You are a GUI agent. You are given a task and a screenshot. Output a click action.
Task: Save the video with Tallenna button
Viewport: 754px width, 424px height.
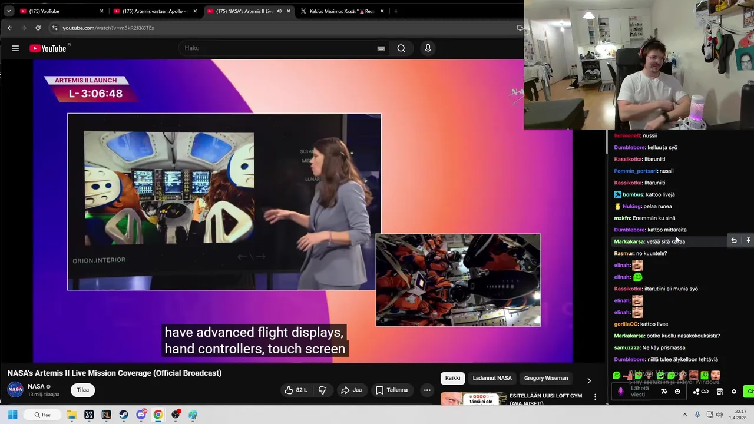(392, 390)
